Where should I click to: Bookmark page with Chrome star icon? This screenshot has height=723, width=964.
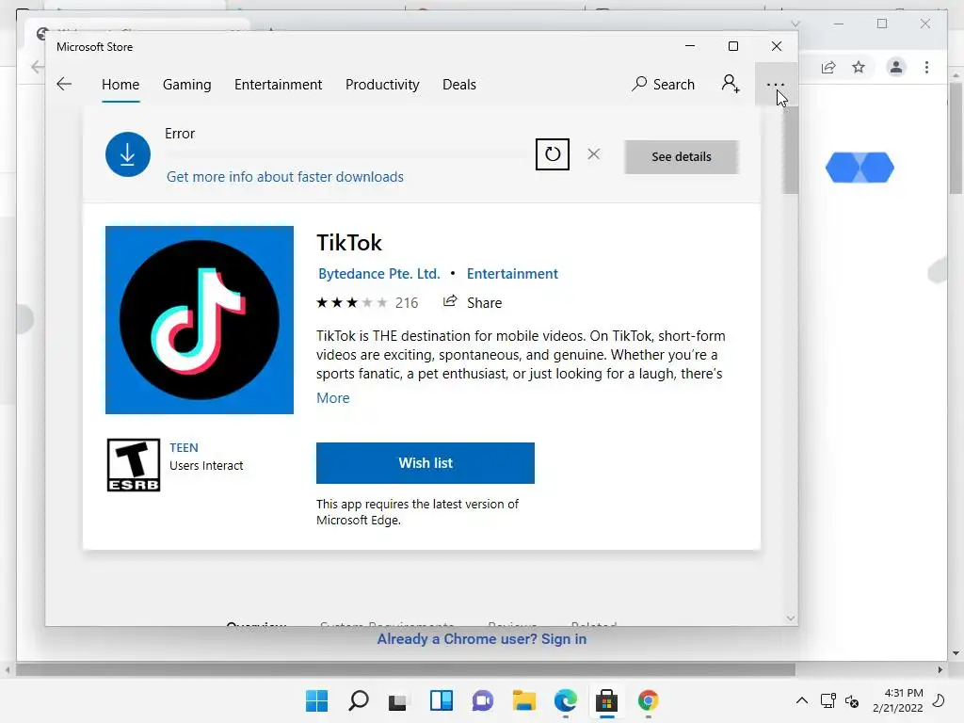point(859,67)
